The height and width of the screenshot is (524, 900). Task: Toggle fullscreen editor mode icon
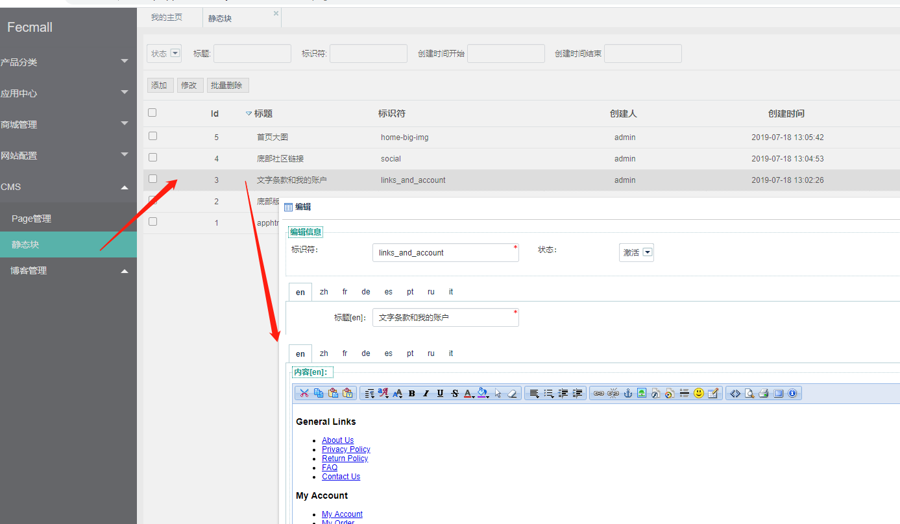point(778,393)
